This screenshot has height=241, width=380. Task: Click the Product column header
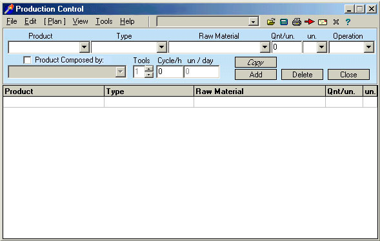(x=54, y=92)
